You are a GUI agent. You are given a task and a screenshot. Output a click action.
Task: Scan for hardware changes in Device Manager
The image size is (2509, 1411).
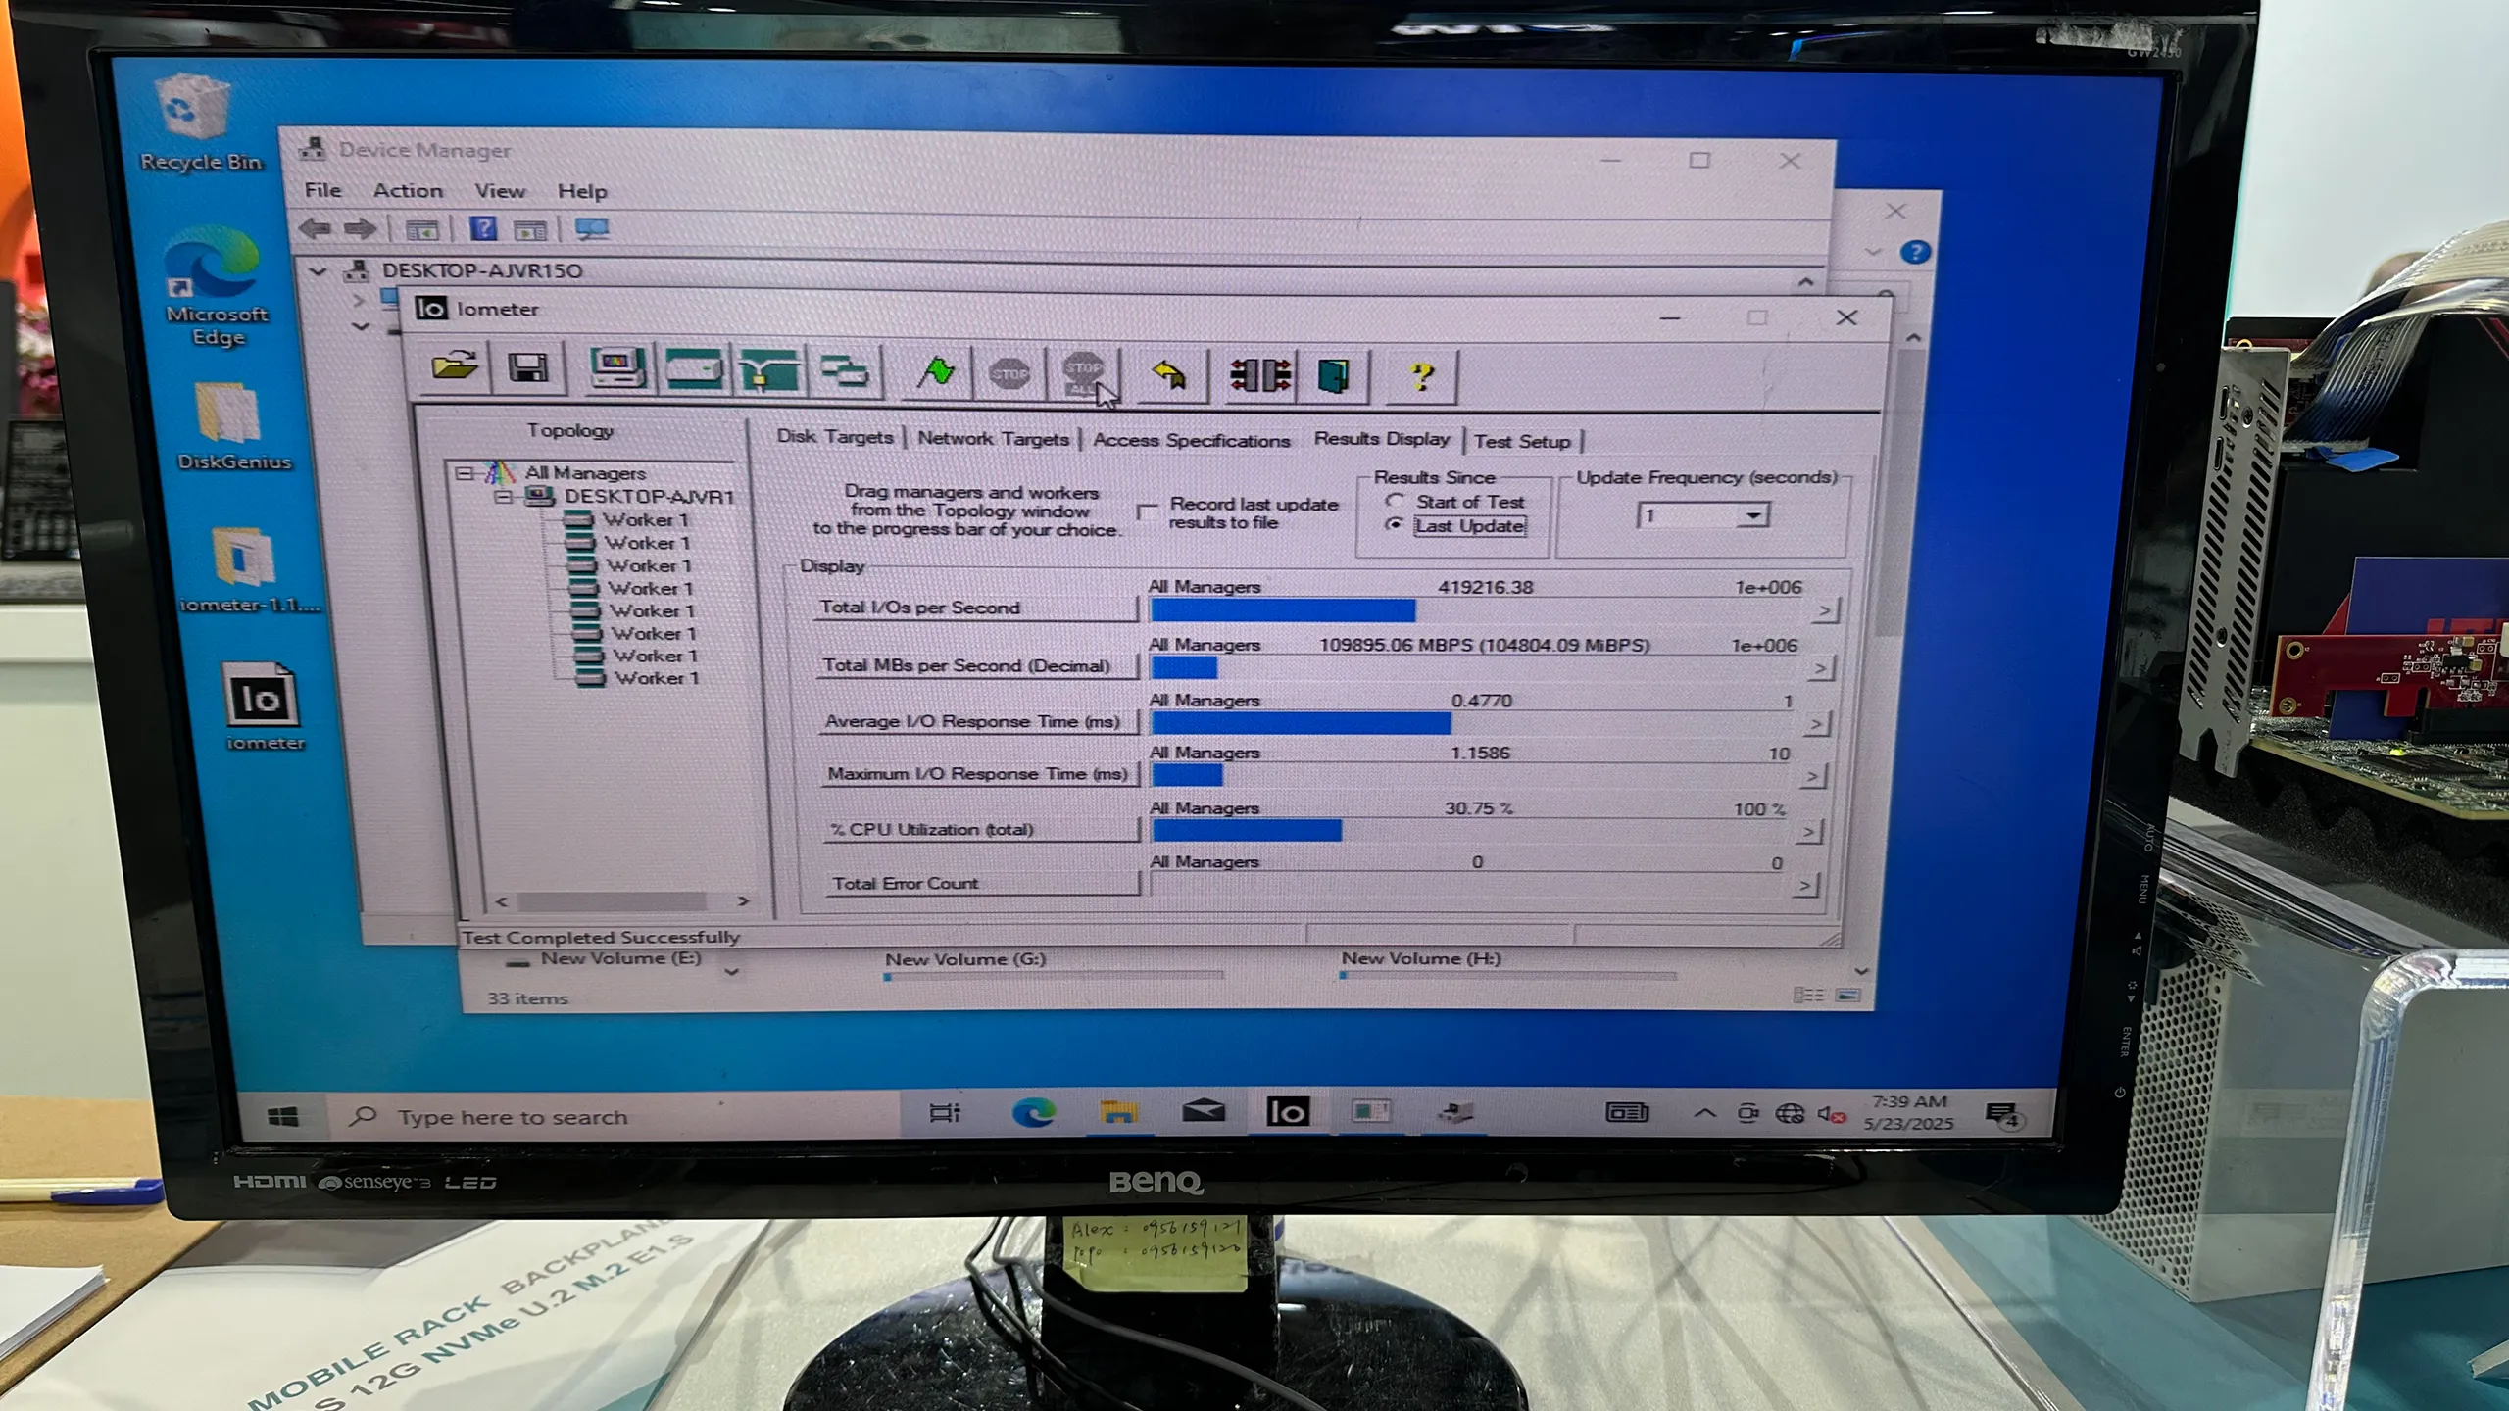tap(592, 230)
